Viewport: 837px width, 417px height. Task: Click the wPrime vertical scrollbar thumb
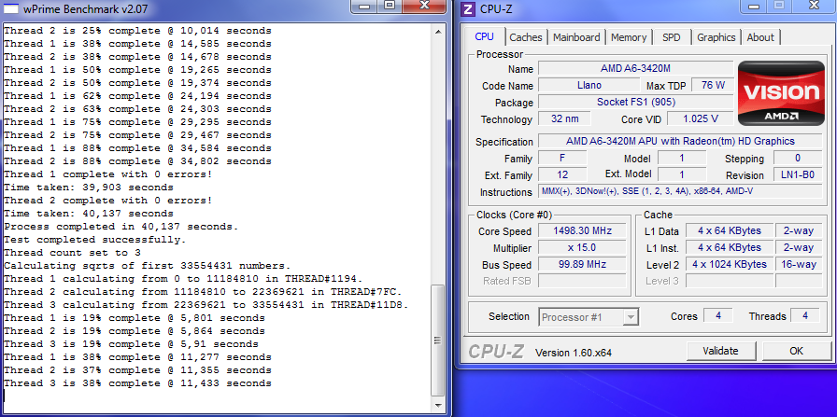tap(438, 341)
